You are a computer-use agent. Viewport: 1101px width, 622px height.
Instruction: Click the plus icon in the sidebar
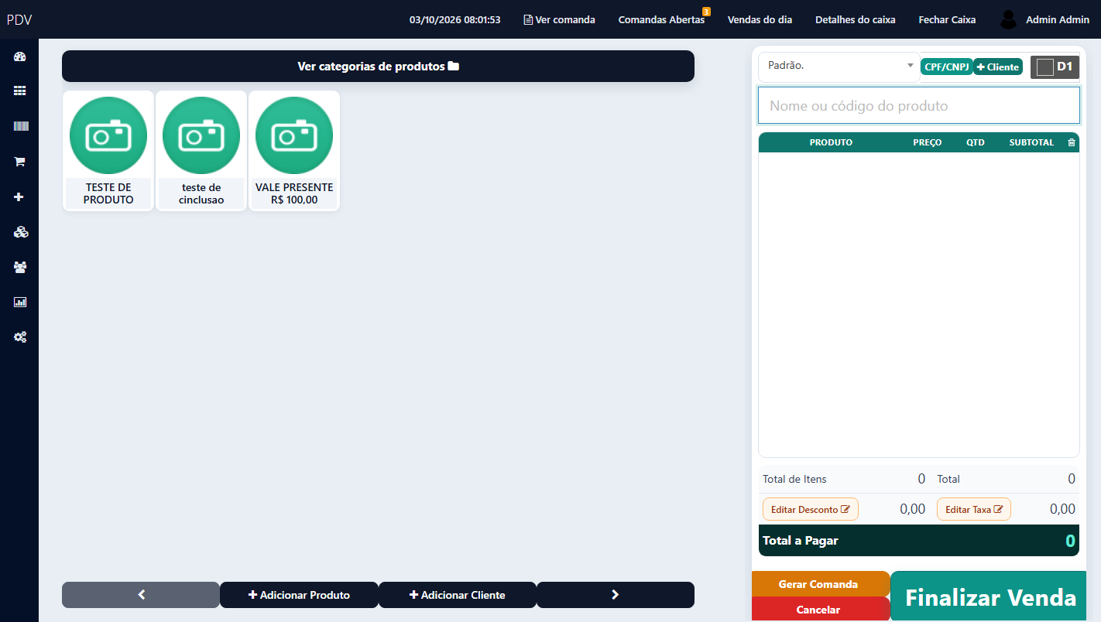(20, 197)
